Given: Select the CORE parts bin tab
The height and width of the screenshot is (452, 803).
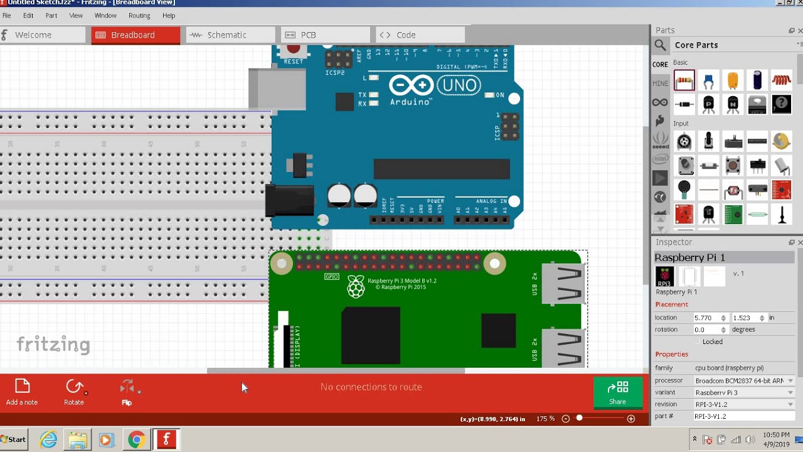Looking at the screenshot, I should [x=660, y=64].
